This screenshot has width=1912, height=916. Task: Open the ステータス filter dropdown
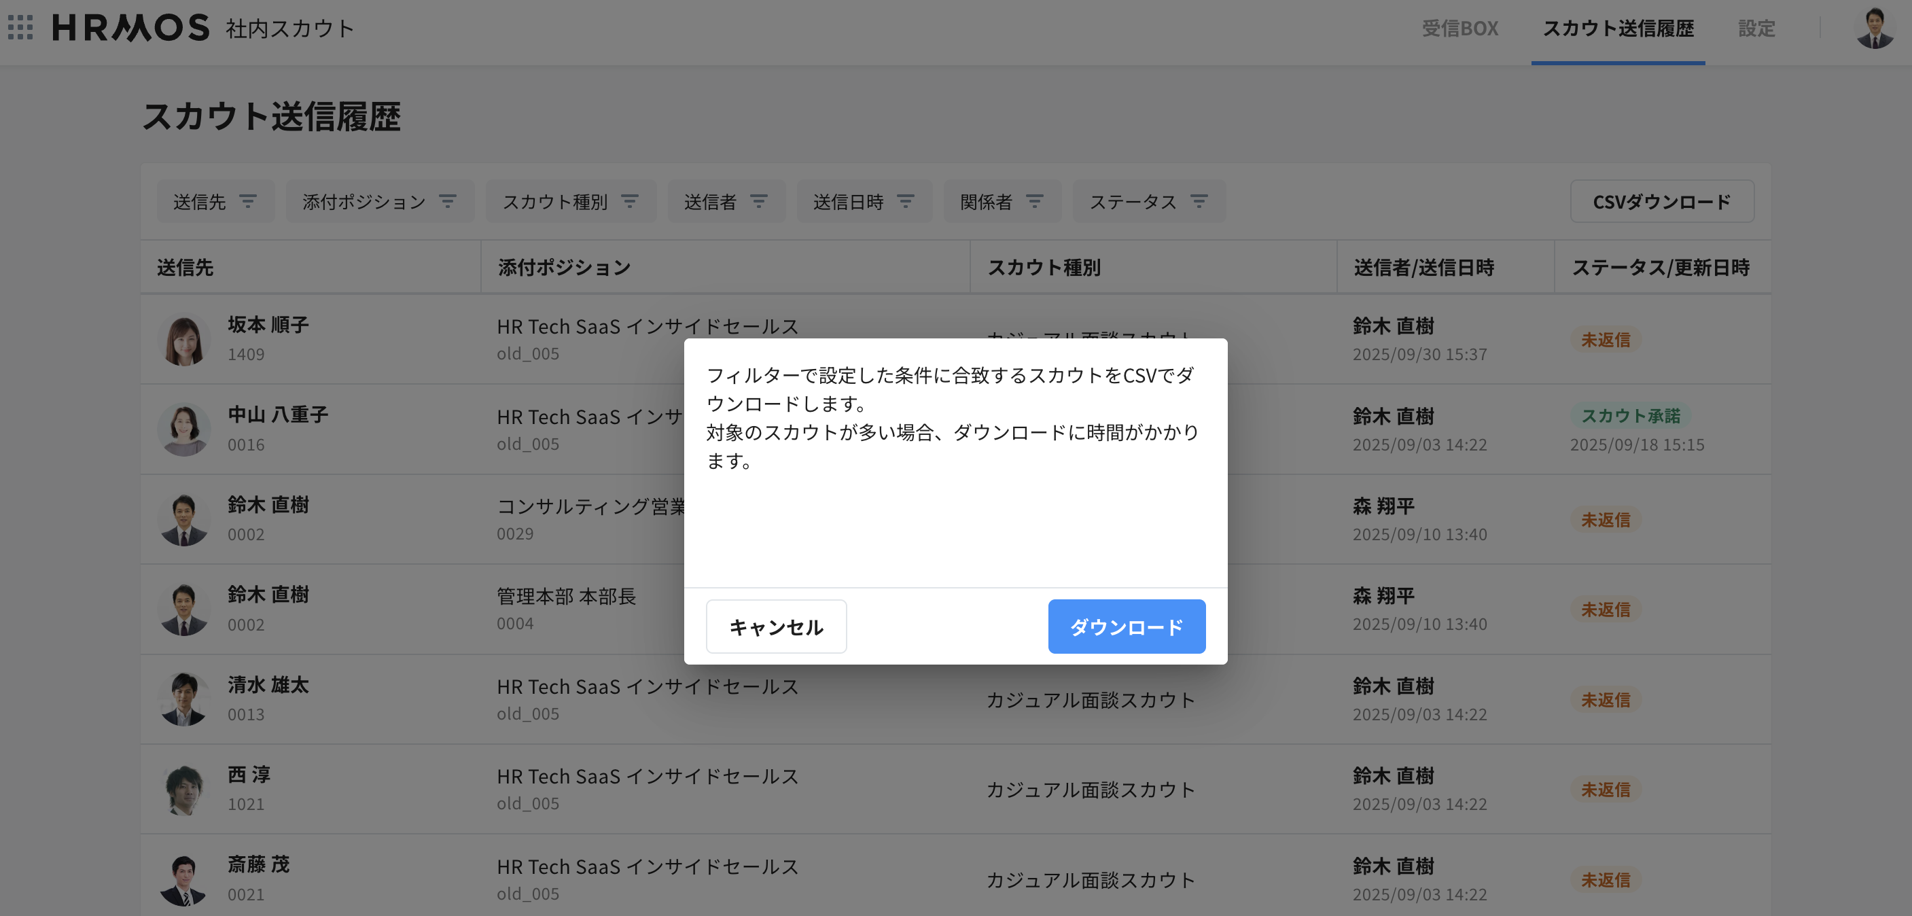click(1148, 202)
